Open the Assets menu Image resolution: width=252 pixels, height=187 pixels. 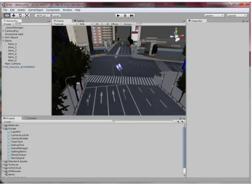click(x=21, y=10)
